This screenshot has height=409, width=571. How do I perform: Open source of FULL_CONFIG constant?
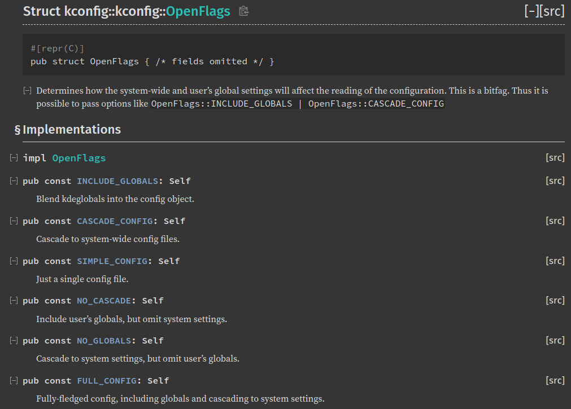[555, 380]
